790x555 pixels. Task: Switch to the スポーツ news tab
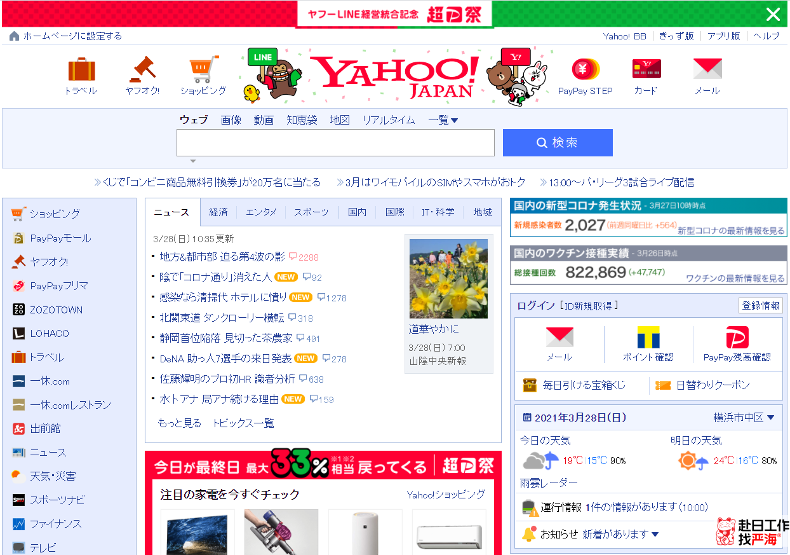311,212
